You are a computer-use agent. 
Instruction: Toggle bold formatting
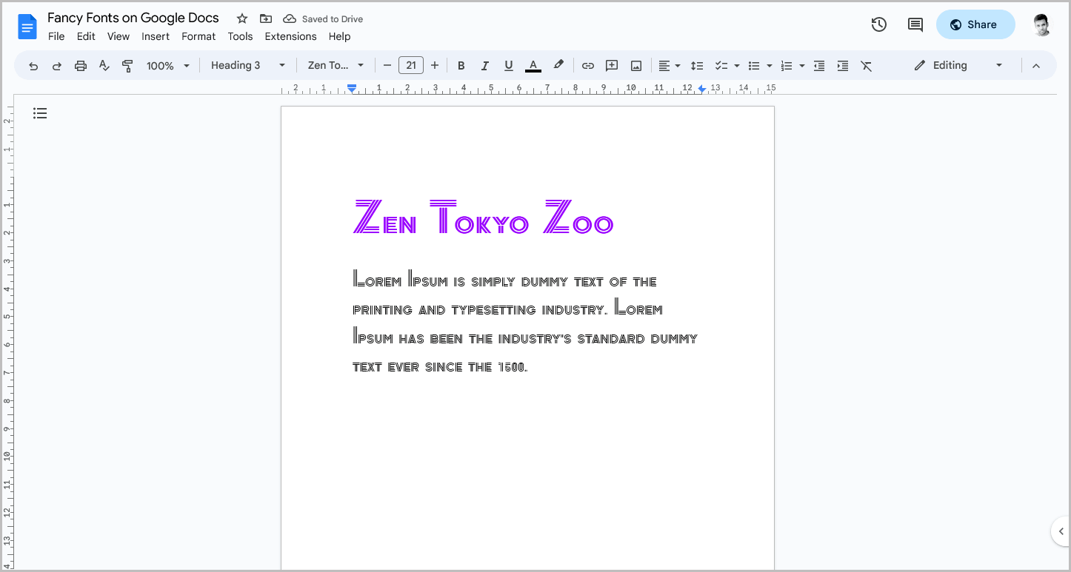[x=461, y=65]
